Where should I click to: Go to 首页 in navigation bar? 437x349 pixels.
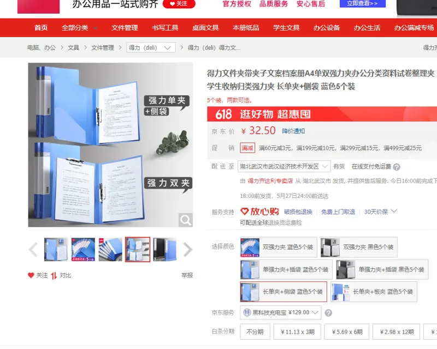click(41, 28)
